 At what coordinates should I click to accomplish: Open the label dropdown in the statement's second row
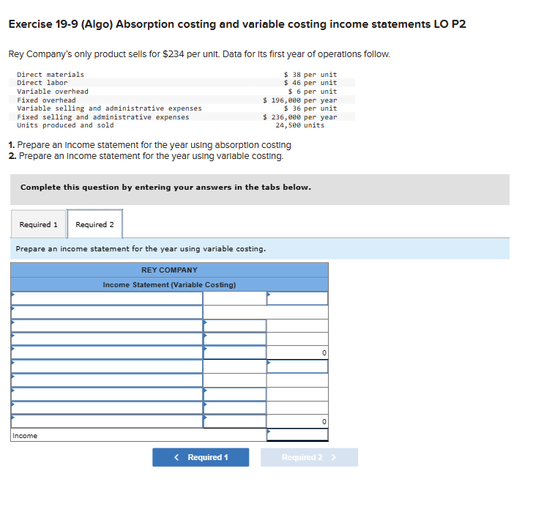point(107,312)
